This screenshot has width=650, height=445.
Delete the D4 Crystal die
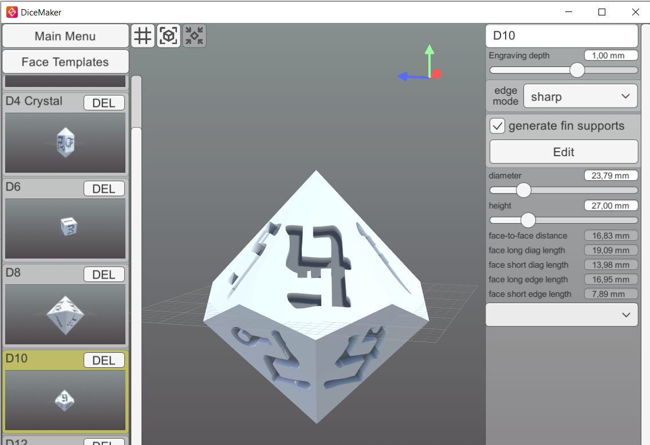click(x=104, y=102)
